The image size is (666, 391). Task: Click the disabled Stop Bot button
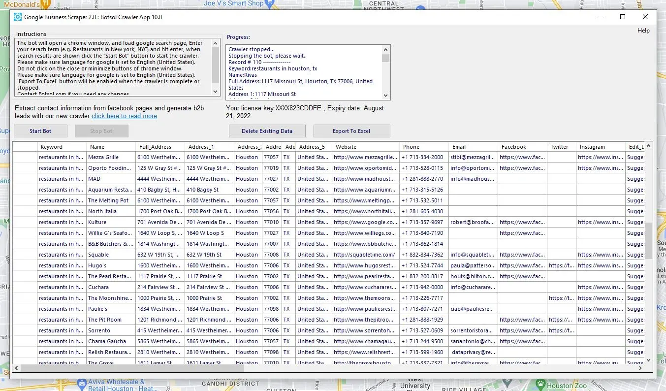(101, 131)
